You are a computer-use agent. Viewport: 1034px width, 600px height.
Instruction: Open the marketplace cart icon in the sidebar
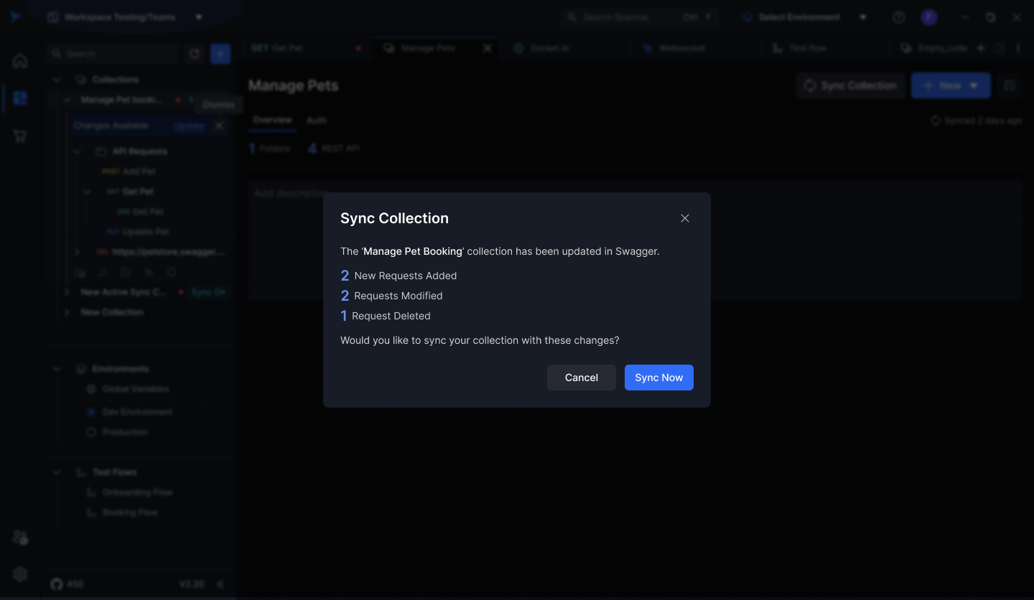(19, 136)
